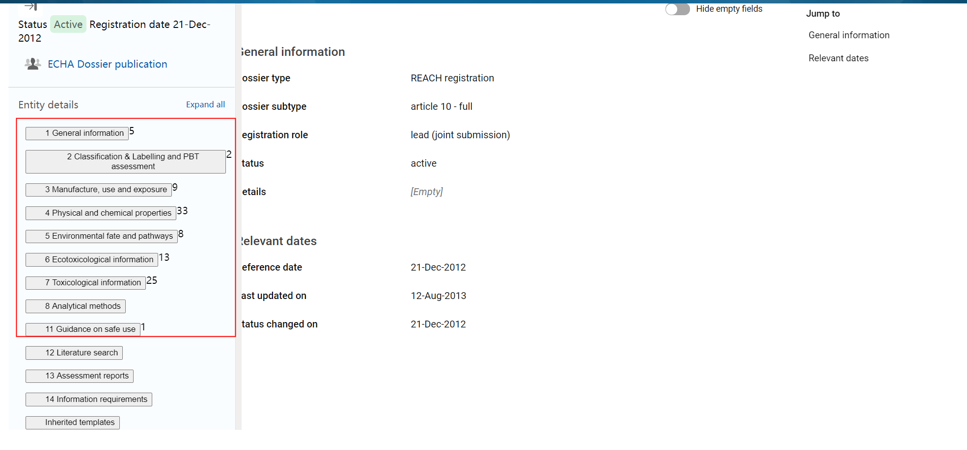Expand 4 Physical and chemical properties
Image resolution: width=967 pixels, height=450 pixels.
tap(101, 213)
